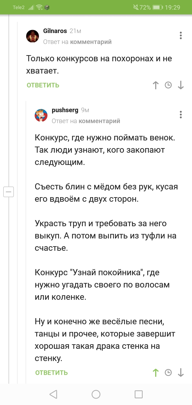Go to parent comment of Gilnaros reply
This screenshot has height=405, width=192.
tap(91, 42)
